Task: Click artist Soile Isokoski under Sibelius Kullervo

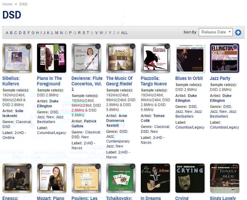Action: click(x=13, y=113)
